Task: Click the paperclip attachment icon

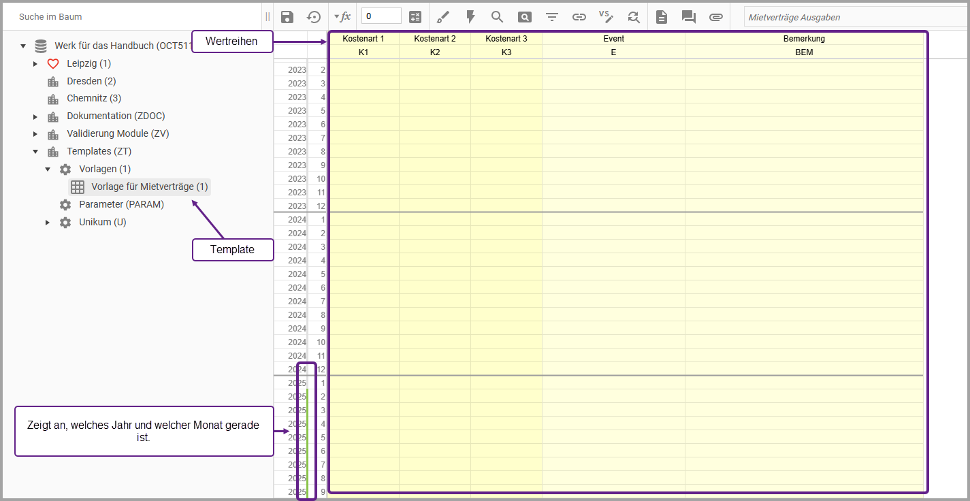Action: pyautogui.click(x=715, y=16)
